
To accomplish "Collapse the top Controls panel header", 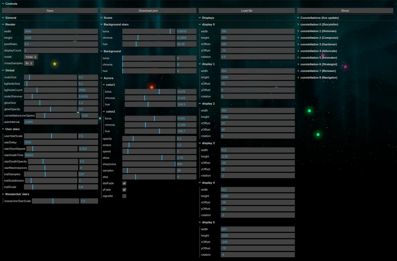I will [x=11, y=4].
